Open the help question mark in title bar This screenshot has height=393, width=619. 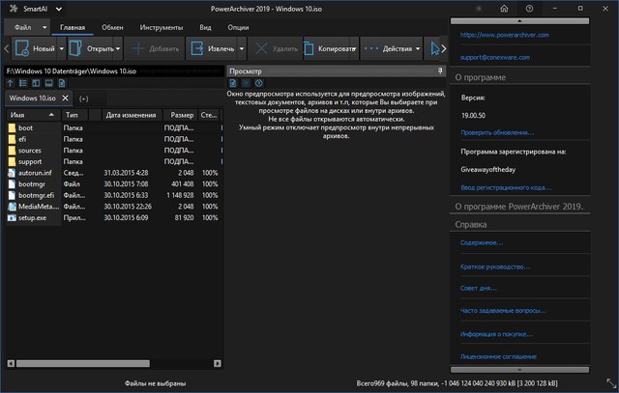click(529, 9)
